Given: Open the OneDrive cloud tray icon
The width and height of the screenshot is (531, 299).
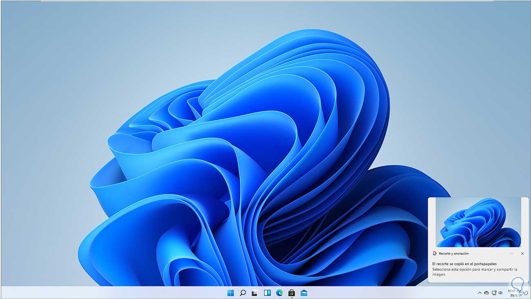Looking at the screenshot, I should pyautogui.click(x=486, y=293).
